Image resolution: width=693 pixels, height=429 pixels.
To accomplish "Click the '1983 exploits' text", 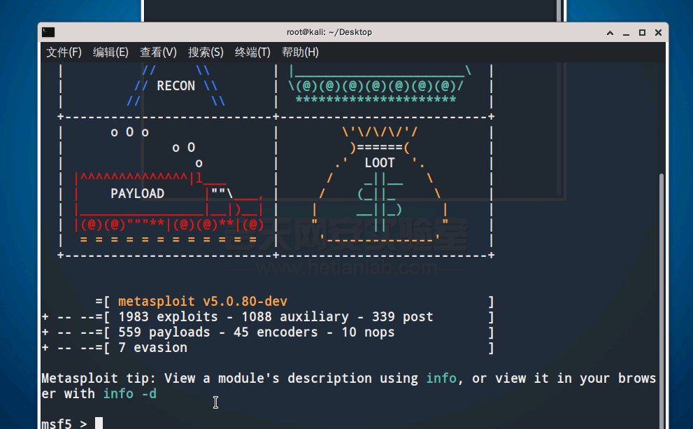I will [x=168, y=316].
